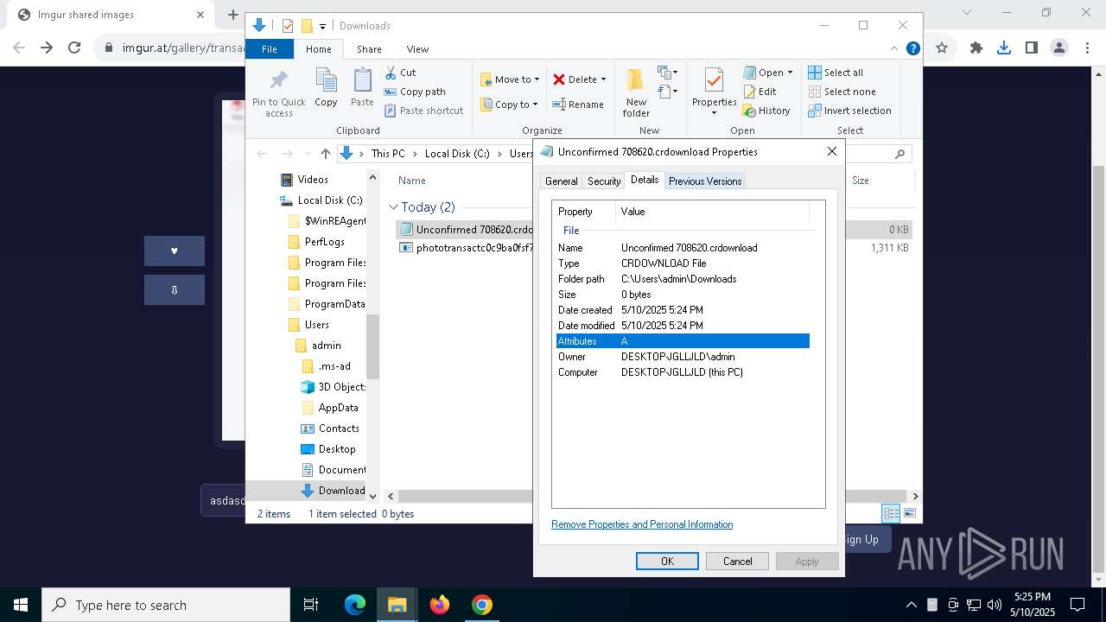Click This PC in the address bar
1106x622 pixels.
388,154
